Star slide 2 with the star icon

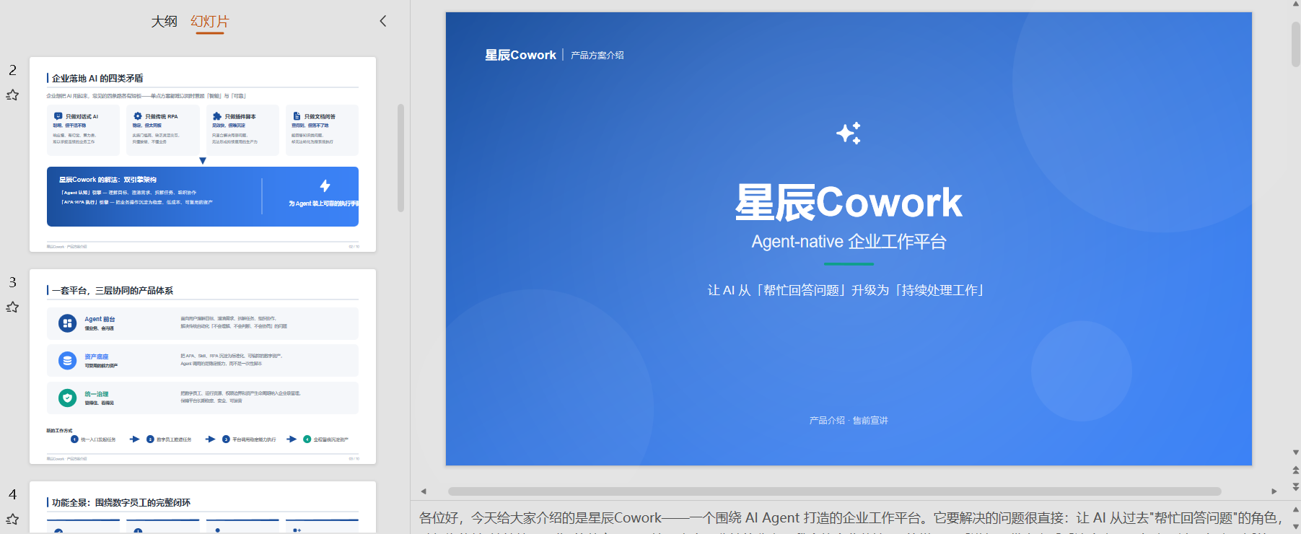point(12,95)
